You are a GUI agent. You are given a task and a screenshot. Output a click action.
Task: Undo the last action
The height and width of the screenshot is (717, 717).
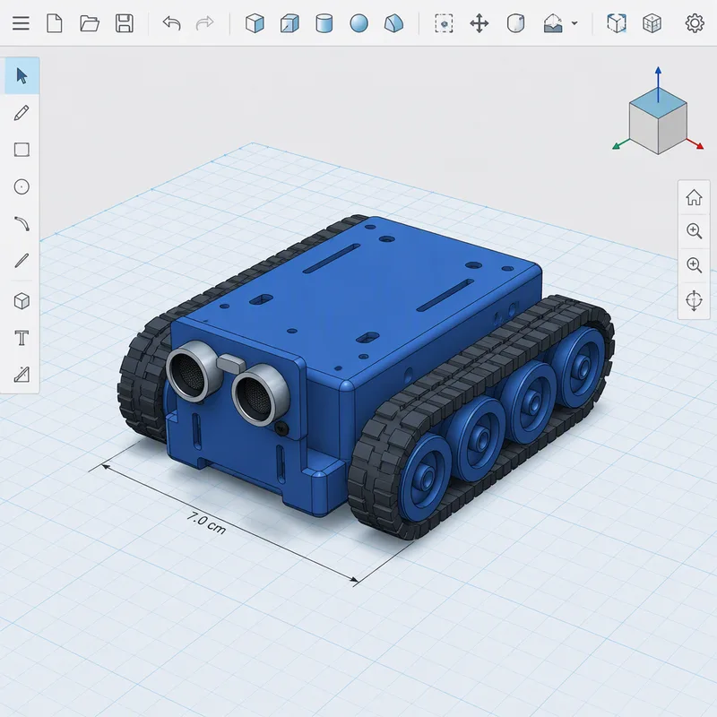[x=171, y=23]
